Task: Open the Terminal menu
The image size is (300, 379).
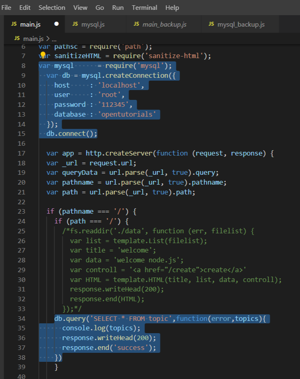Action: click(144, 8)
